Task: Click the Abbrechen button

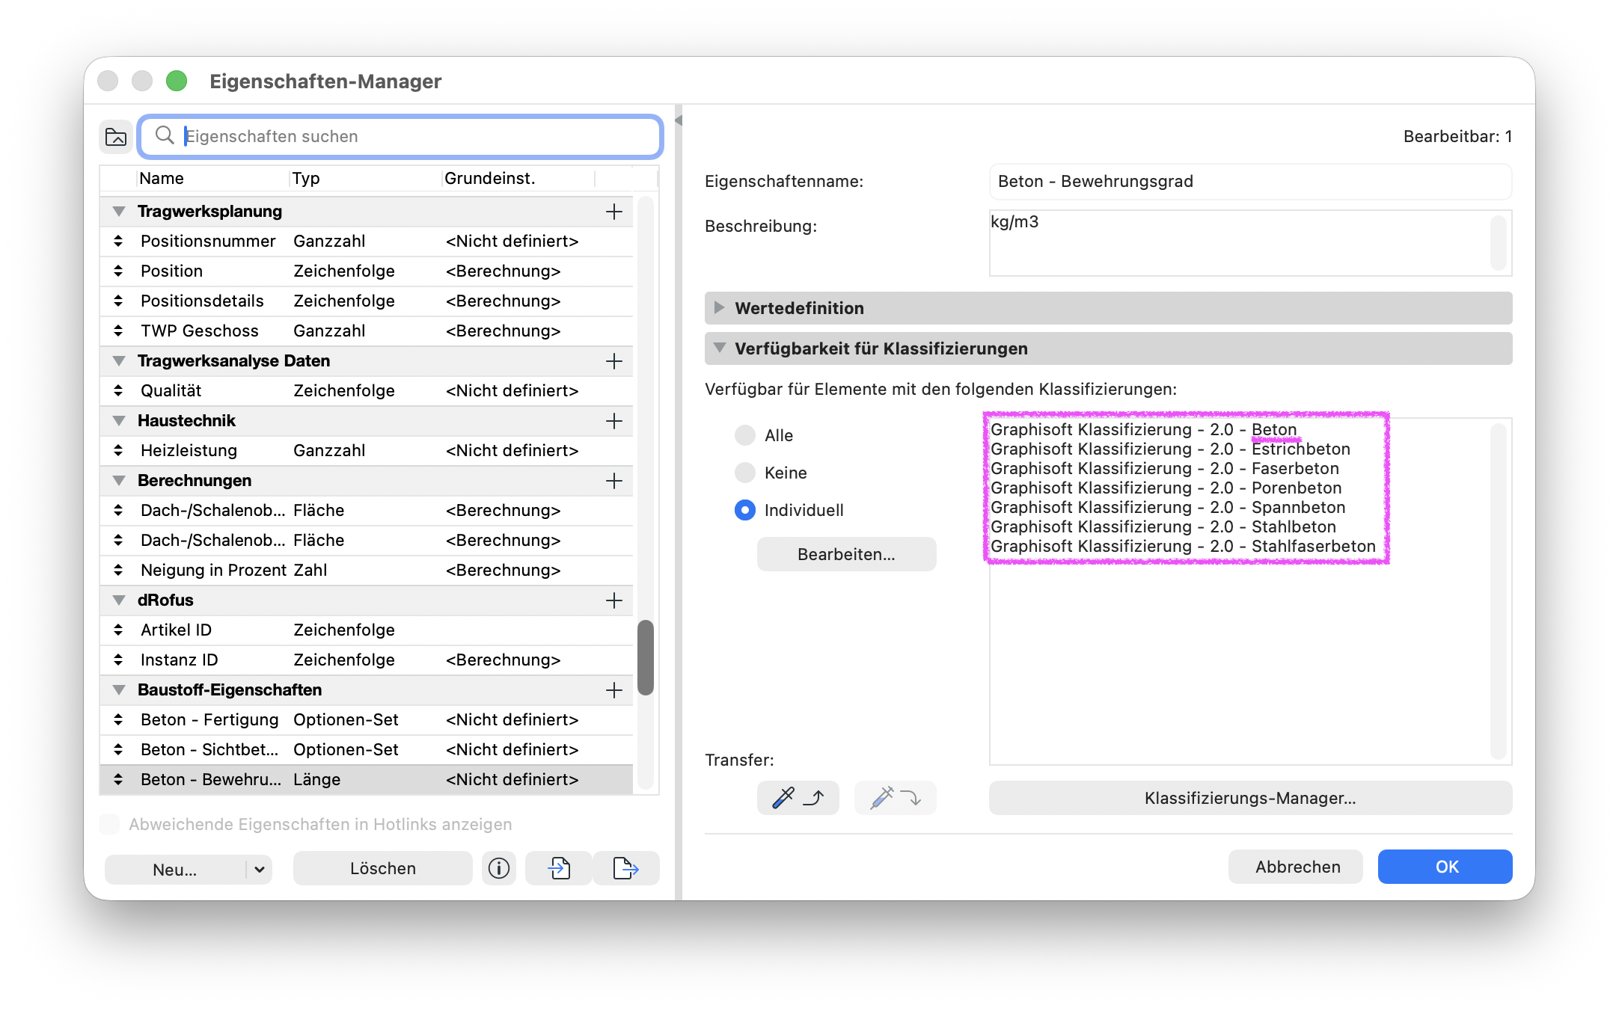Action: 1296,867
